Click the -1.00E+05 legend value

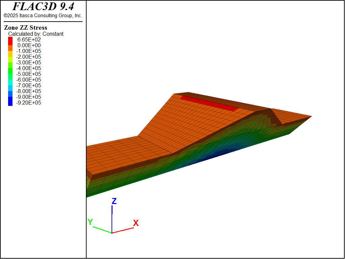[x=29, y=51]
